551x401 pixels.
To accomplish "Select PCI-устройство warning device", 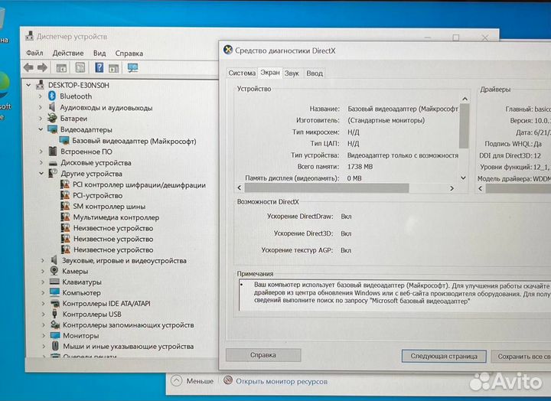I will (x=97, y=195).
